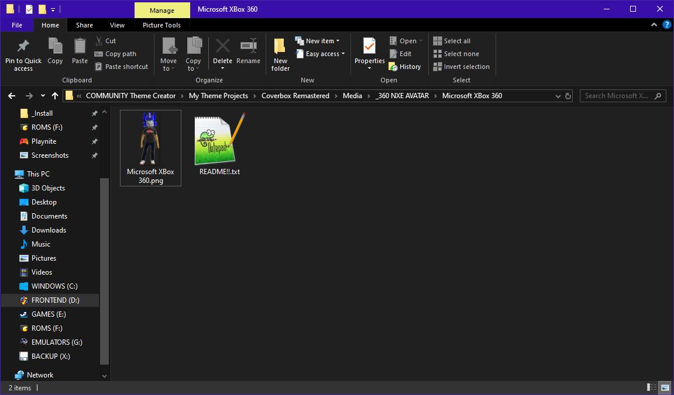Go back to previous folder
Screen dimensions: 674x395
[12, 96]
